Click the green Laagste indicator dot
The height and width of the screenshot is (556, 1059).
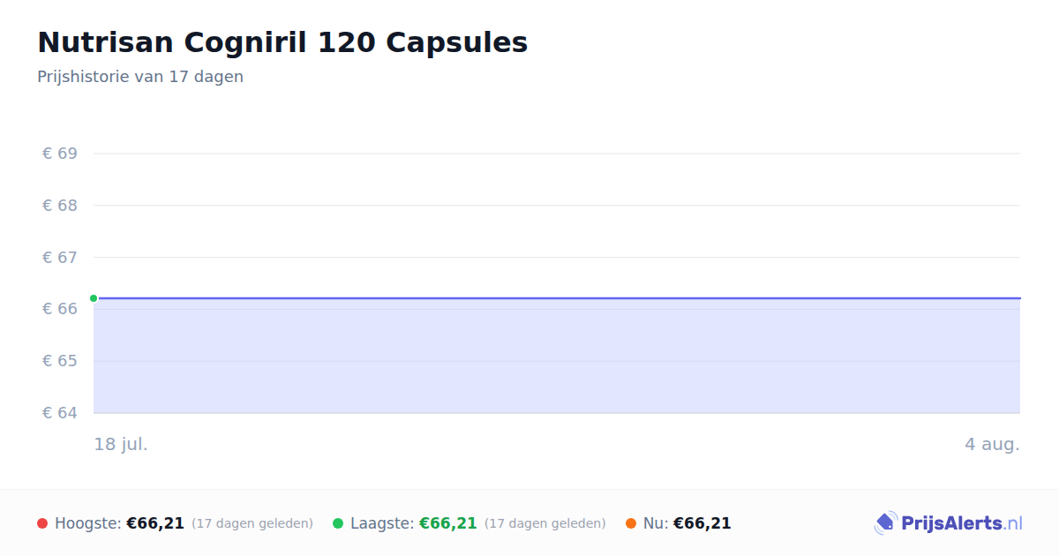coord(338,523)
